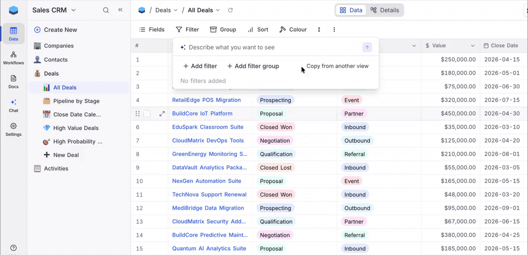Viewport: 528px width, 255px height.
Task: Tick the BuildCore IoT Platform row checkbox
Action: [147, 114]
